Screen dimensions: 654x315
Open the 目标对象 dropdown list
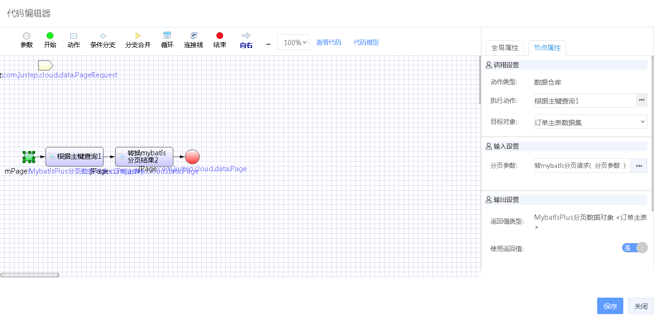click(x=590, y=122)
